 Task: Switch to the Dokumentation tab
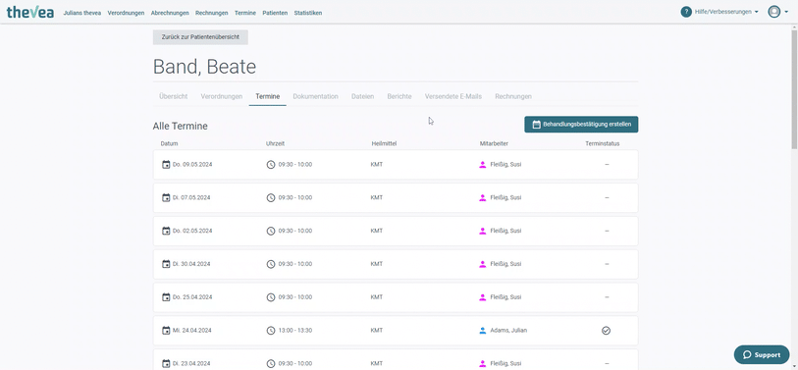(315, 96)
